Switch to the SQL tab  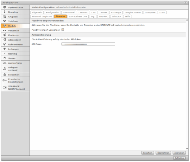click(93, 16)
